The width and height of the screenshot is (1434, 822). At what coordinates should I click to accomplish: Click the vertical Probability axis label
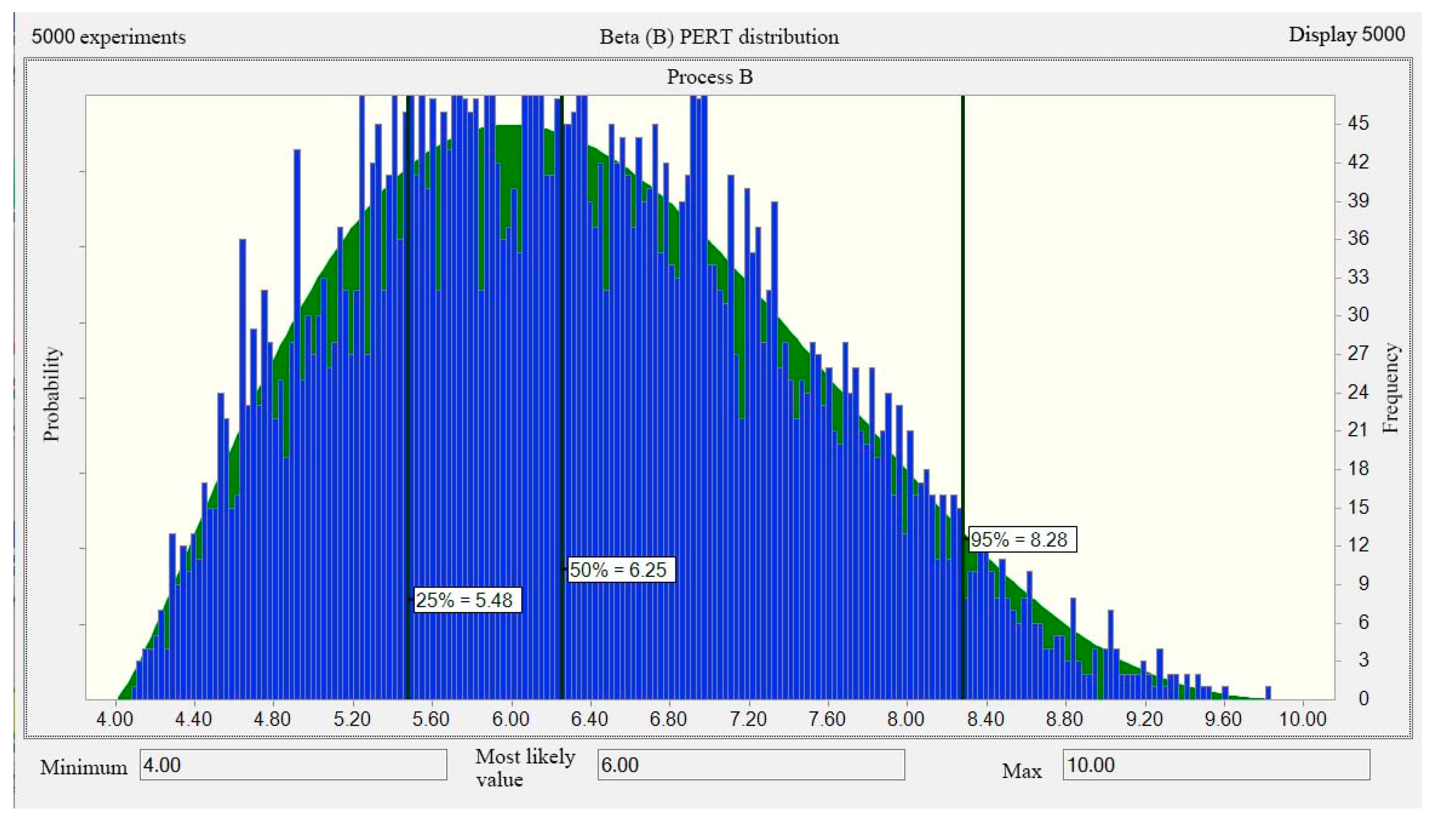pyautogui.click(x=52, y=393)
